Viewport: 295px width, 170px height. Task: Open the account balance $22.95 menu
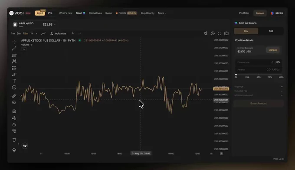(277, 13)
